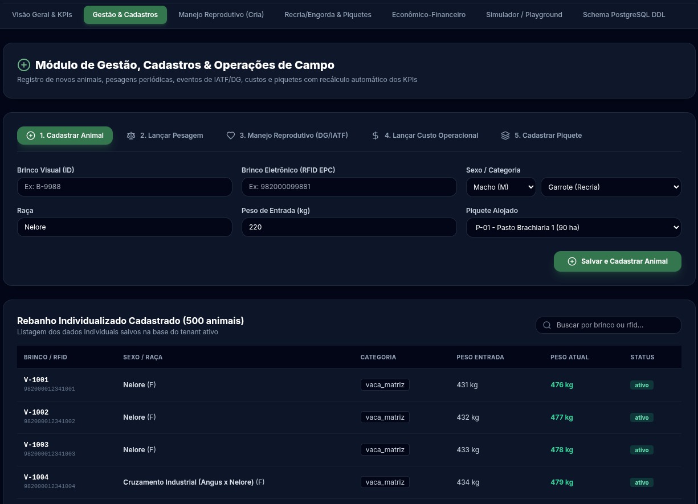Click the plus icon in Cadastrar Animal tab

(x=31, y=136)
